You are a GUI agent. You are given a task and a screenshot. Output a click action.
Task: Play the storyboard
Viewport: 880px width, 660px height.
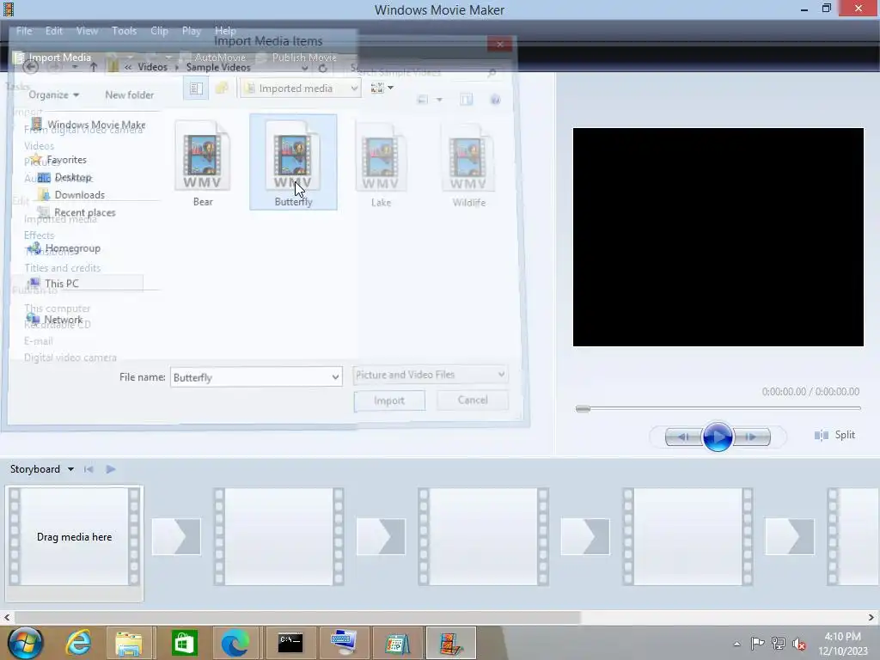tap(111, 469)
